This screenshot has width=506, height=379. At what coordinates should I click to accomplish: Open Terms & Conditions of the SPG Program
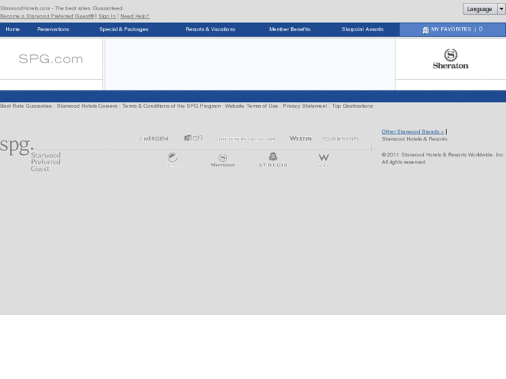pyautogui.click(x=171, y=106)
